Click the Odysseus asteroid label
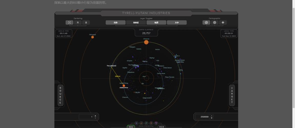This screenshot has width=295, height=128. coord(131,72)
